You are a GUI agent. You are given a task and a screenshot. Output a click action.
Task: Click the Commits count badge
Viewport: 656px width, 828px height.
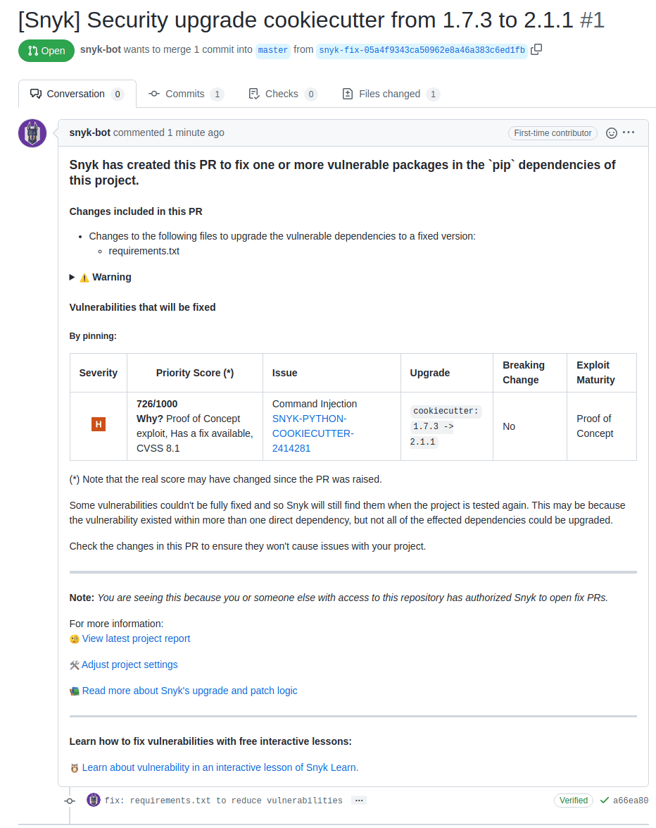[217, 94]
